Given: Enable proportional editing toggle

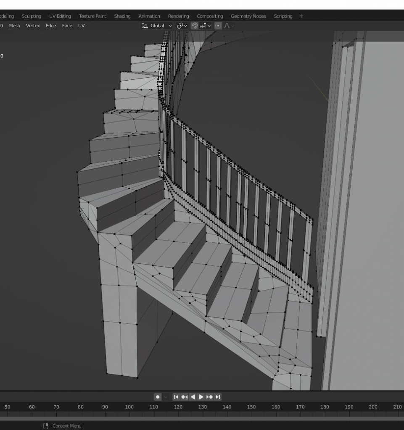Looking at the screenshot, I should pyautogui.click(x=218, y=26).
